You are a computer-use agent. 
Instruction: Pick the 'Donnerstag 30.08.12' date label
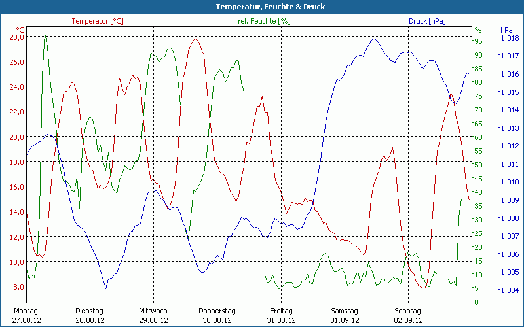[217, 316]
